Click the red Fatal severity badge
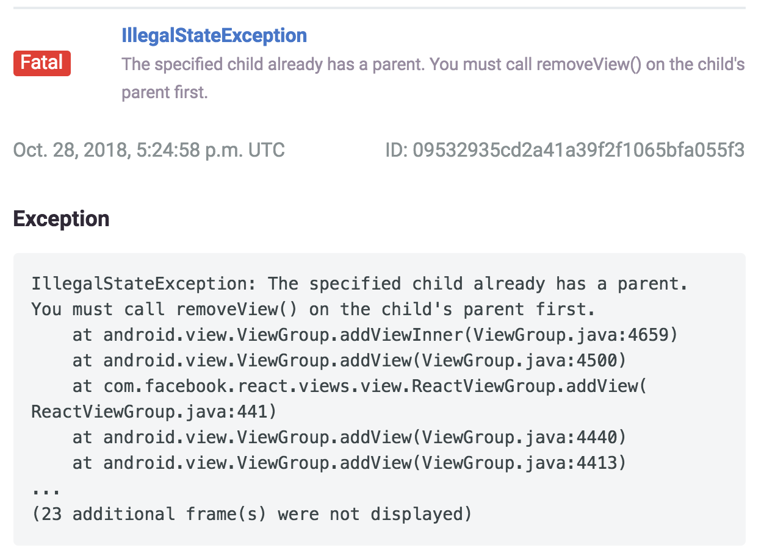Image resolution: width=764 pixels, height=556 pixels. tap(41, 63)
